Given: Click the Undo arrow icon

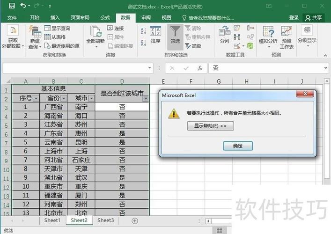Looking at the screenshot, I should [x=23, y=6].
